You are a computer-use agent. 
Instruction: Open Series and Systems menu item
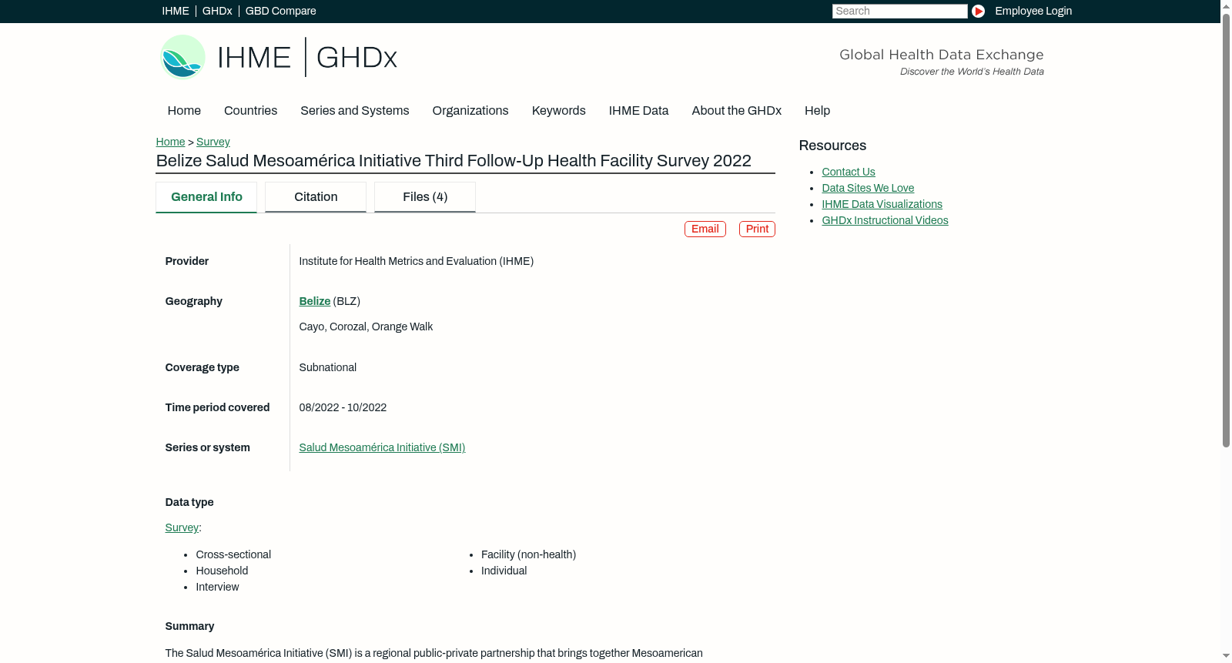point(355,111)
